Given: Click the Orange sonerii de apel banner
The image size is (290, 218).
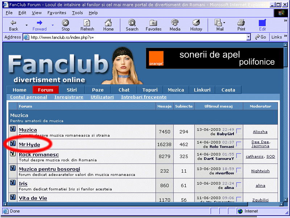Looking at the screenshot, I should tap(215, 58).
